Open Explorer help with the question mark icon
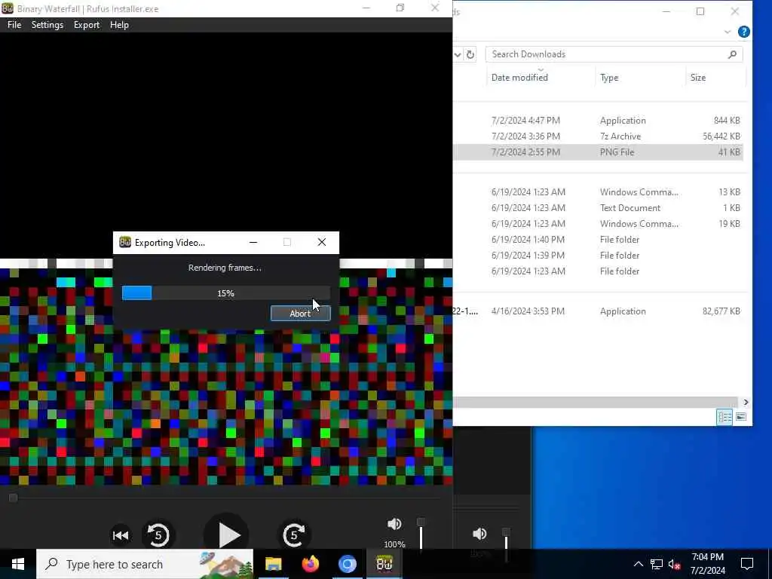 [744, 32]
